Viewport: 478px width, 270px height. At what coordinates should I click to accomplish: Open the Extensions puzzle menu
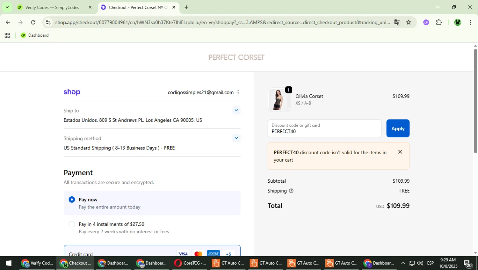pos(439,22)
